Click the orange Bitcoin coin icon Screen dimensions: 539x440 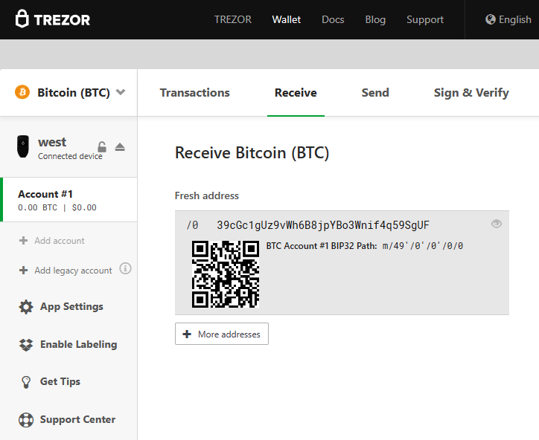(x=22, y=92)
